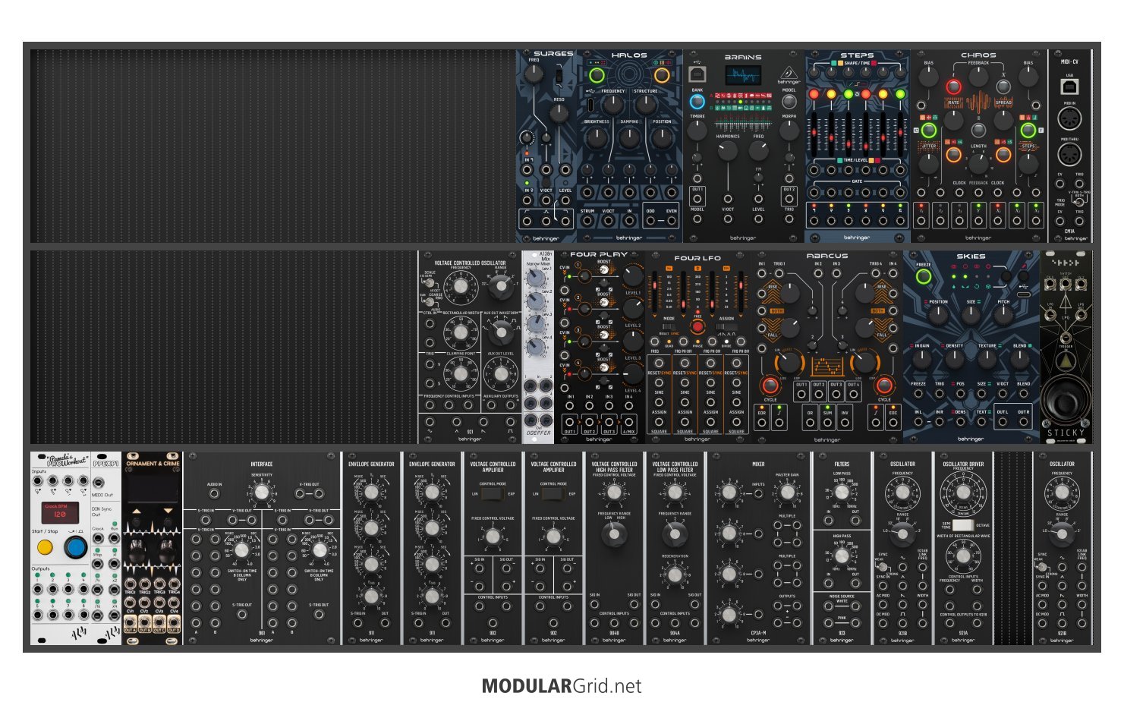Click the Clock BPM display reading 120
The width and height of the screenshot is (1124, 702).
tap(61, 512)
